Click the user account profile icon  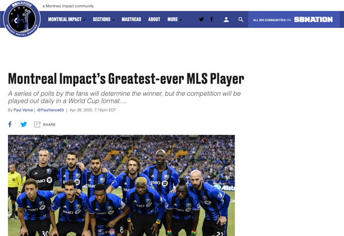[x=226, y=19]
